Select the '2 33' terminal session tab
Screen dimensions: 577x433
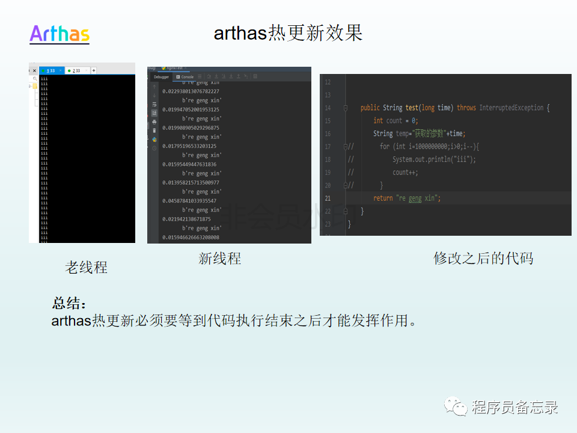pos(78,71)
